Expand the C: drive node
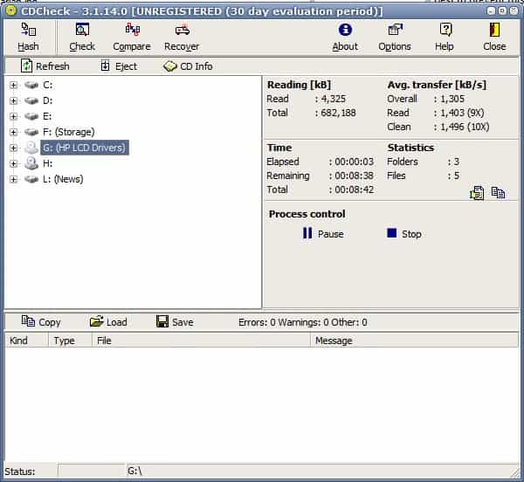This screenshot has height=482, width=524. [13, 85]
